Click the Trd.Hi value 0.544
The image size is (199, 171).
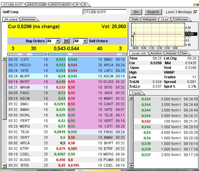pos(157,82)
